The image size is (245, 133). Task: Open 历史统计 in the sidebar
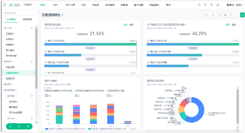click(10, 34)
